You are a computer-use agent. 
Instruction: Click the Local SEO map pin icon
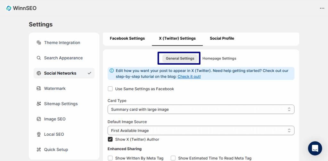[x=39, y=134]
